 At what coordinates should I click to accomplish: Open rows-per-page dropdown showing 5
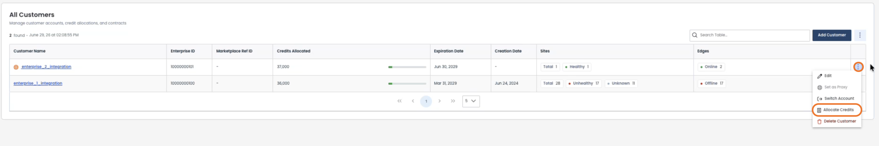pos(471,101)
